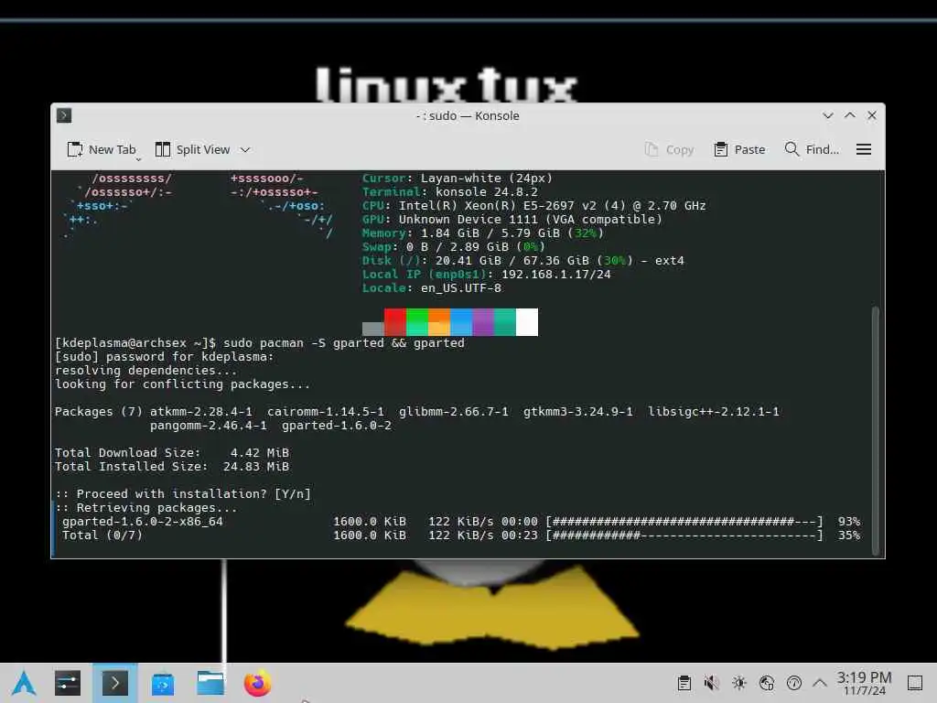Click the 'Packages (7)' list line

pyautogui.click(x=417, y=412)
